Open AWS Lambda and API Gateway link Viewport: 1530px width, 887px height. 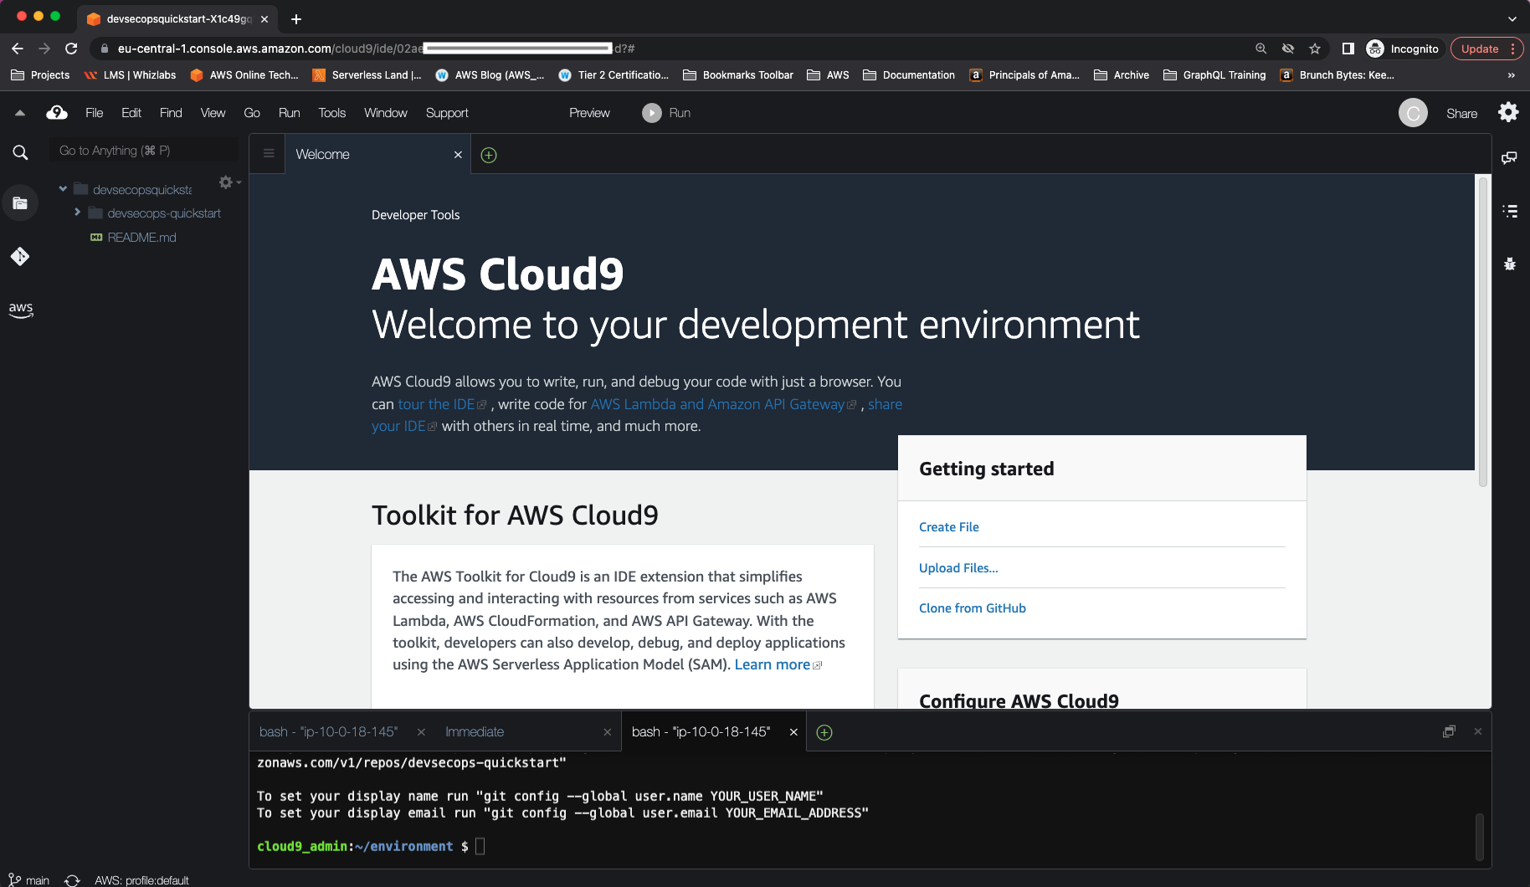(723, 404)
